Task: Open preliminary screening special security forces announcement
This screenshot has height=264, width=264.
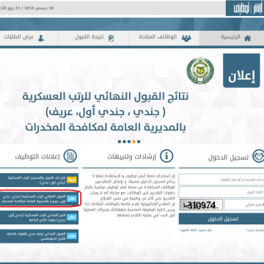Action: (x=39, y=217)
